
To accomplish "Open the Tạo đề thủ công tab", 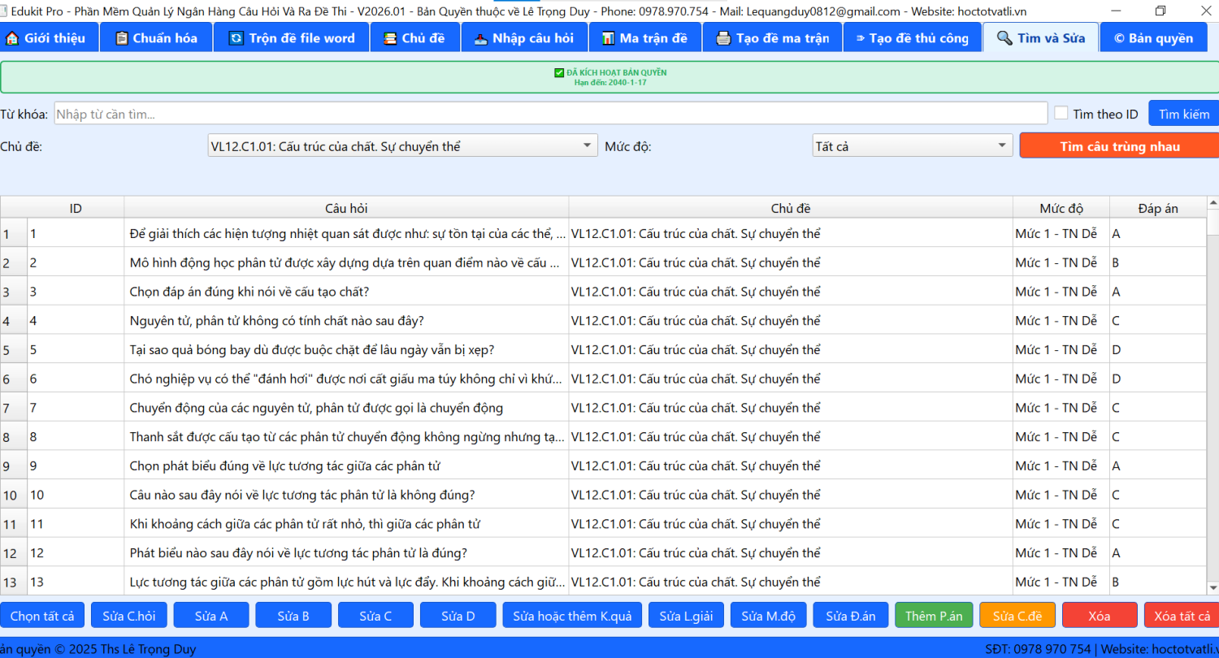I will tap(912, 38).
